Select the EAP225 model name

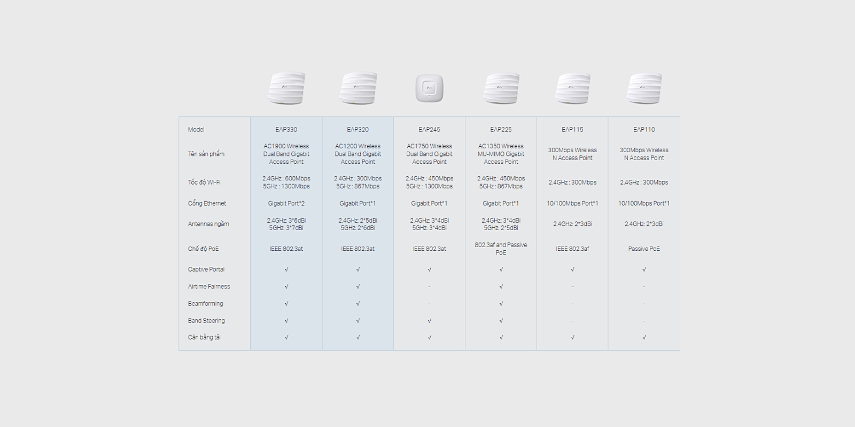501,130
